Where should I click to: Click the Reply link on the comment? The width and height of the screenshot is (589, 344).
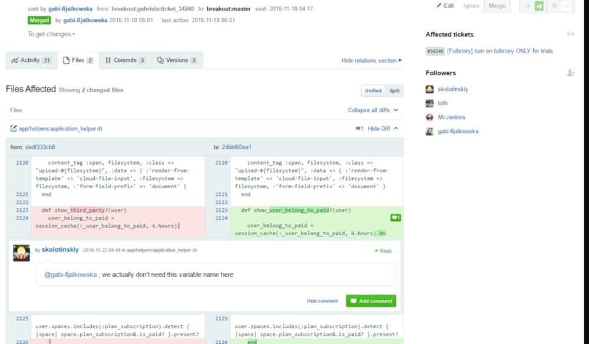pos(383,251)
